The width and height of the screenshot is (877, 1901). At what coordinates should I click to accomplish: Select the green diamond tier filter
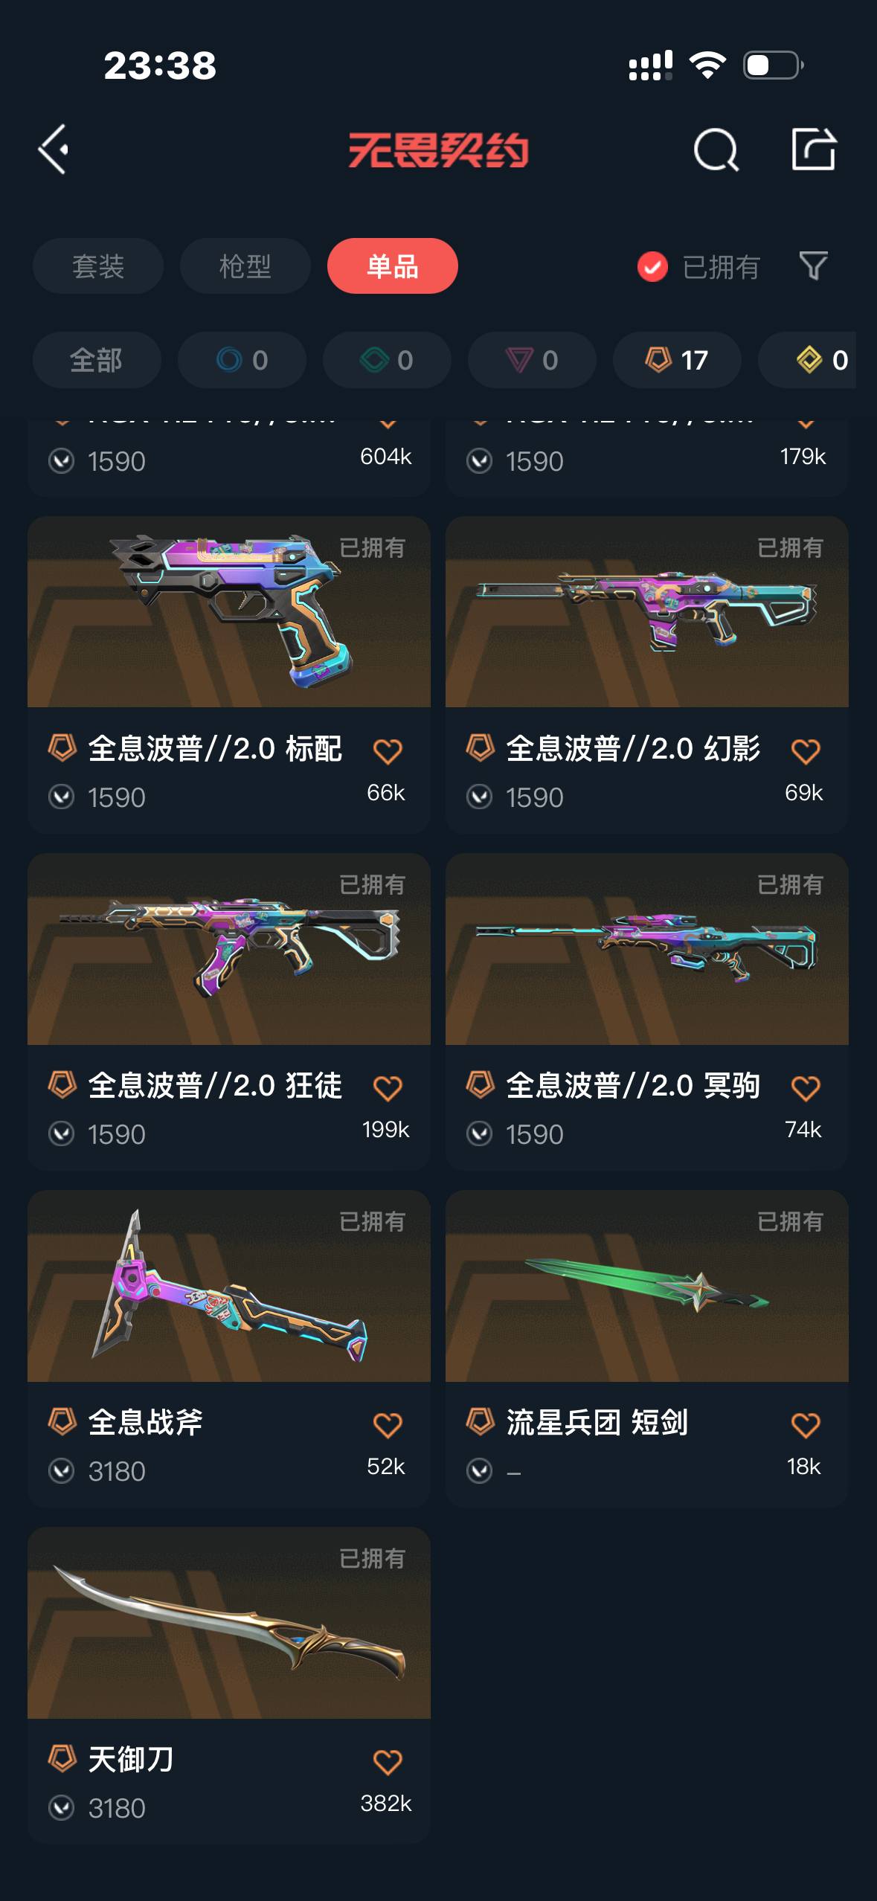click(x=387, y=360)
